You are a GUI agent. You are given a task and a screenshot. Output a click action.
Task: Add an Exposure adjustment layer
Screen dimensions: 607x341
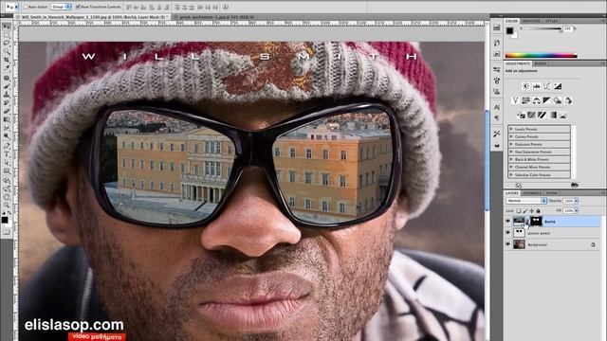[x=558, y=86]
